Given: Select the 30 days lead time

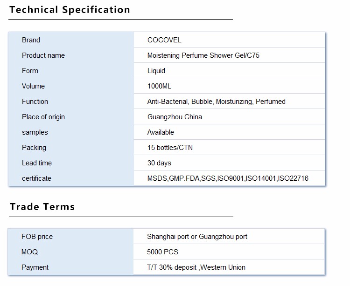Looking at the screenshot, I should click(x=159, y=163).
